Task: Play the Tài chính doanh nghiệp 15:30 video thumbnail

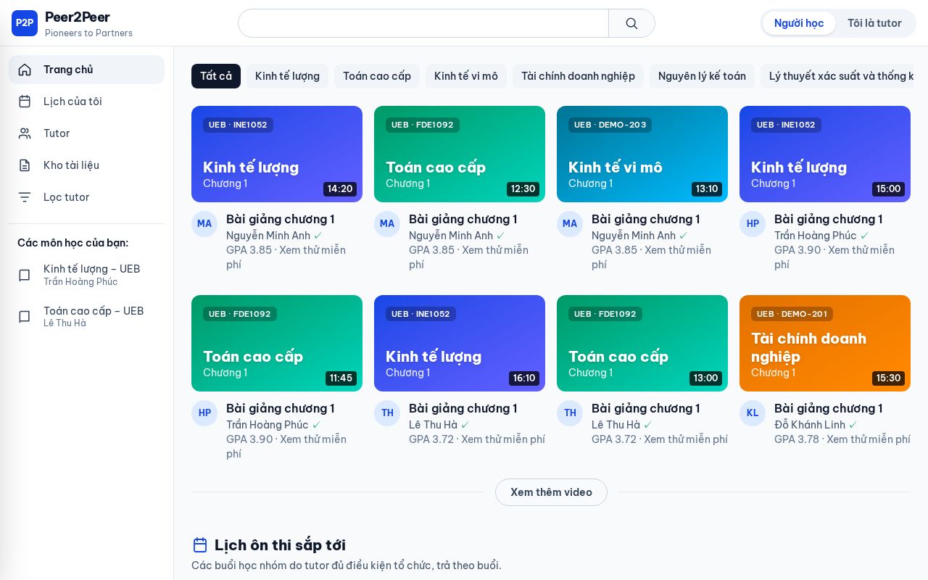Action: [825, 343]
